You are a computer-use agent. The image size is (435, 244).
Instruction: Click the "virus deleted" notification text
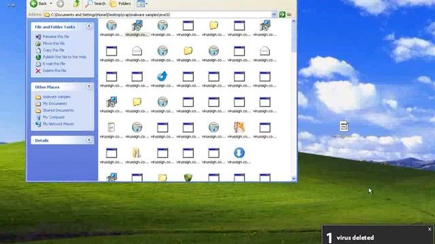point(355,238)
